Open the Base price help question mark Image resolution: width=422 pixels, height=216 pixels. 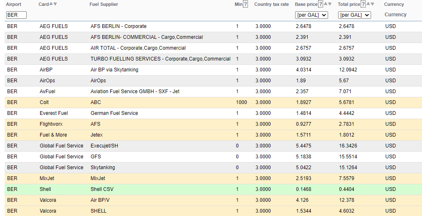(320, 4)
